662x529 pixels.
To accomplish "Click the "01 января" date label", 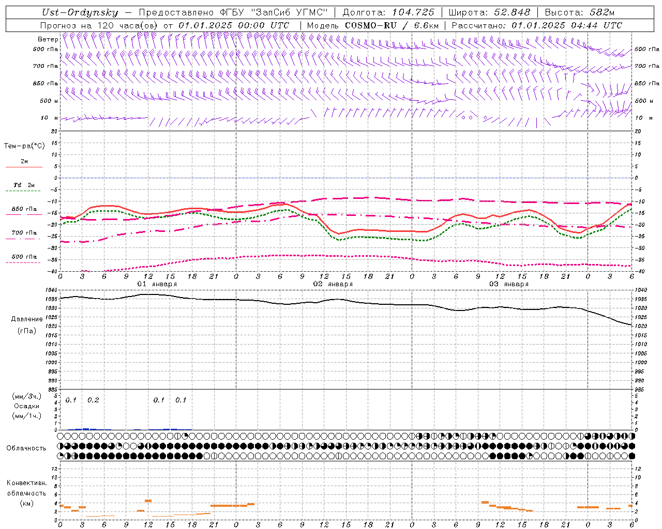I will tap(157, 284).
